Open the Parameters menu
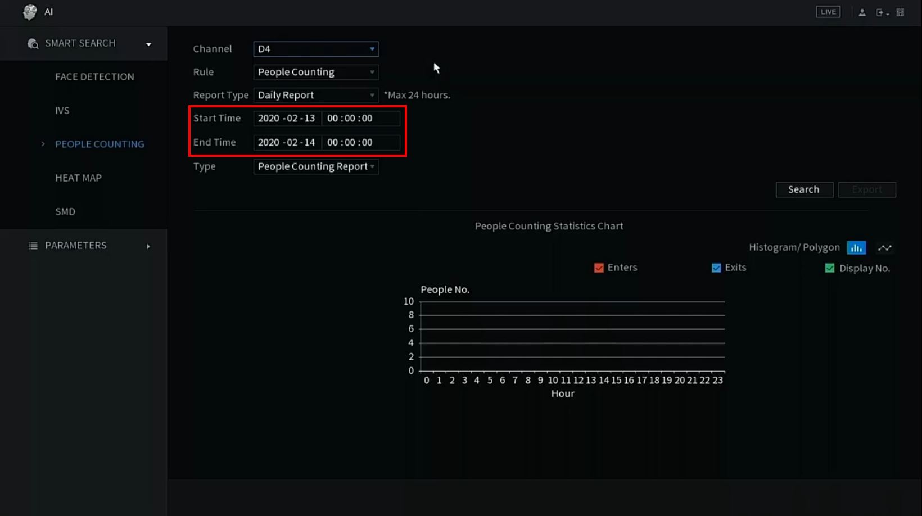 pyautogui.click(x=84, y=246)
